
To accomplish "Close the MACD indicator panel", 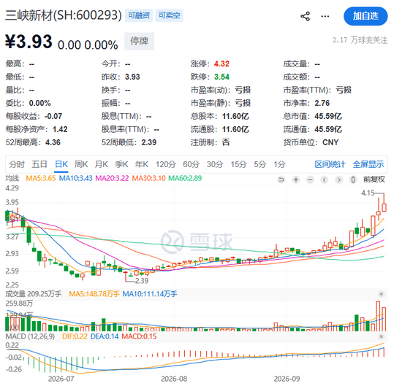I will pos(382,336).
